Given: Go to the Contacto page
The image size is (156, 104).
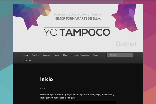Looking at the screenshot, I should (x=27, y=61).
